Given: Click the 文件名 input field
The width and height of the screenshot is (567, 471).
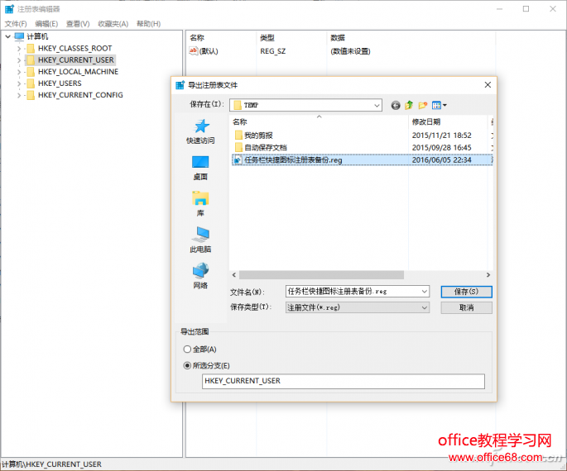Looking at the screenshot, I should (x=353, y=291).
